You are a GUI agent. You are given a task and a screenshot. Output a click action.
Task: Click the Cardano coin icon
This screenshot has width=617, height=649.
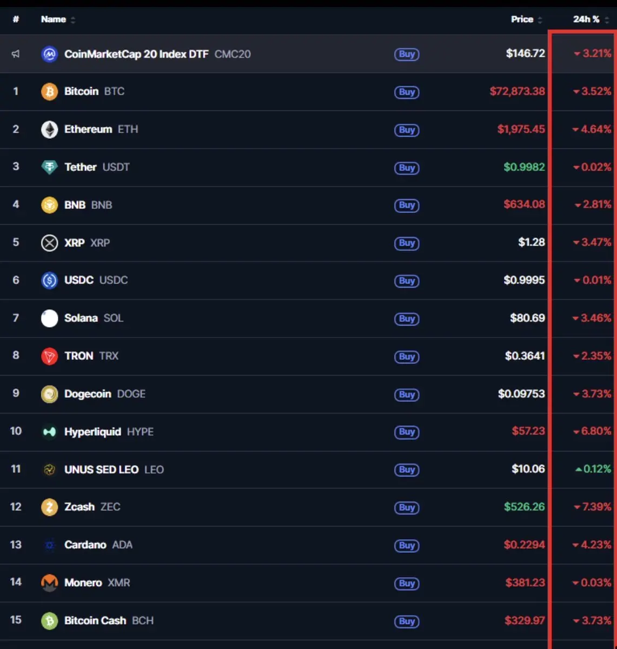coord(49,545)
